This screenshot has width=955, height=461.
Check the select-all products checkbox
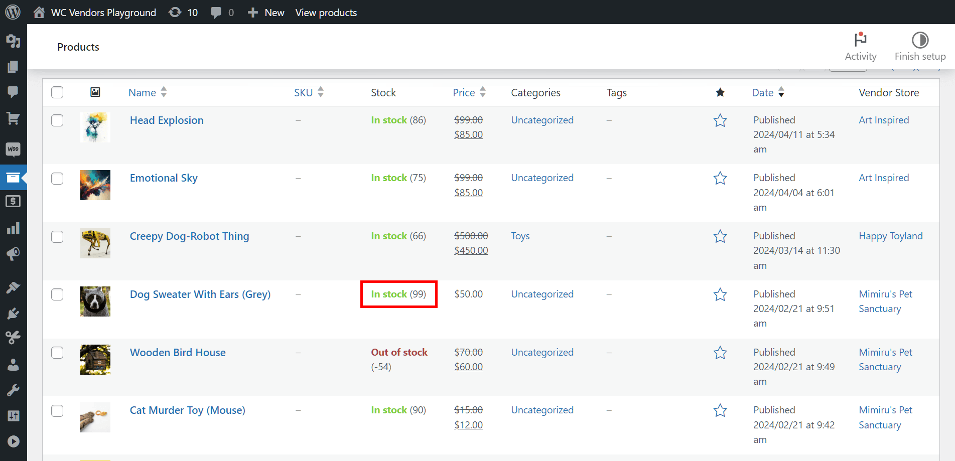(x=57, y=92)
